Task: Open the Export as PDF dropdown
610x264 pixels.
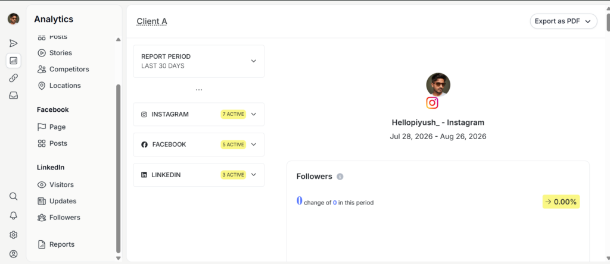Action: pyautogui.click(x=564, y=21)
